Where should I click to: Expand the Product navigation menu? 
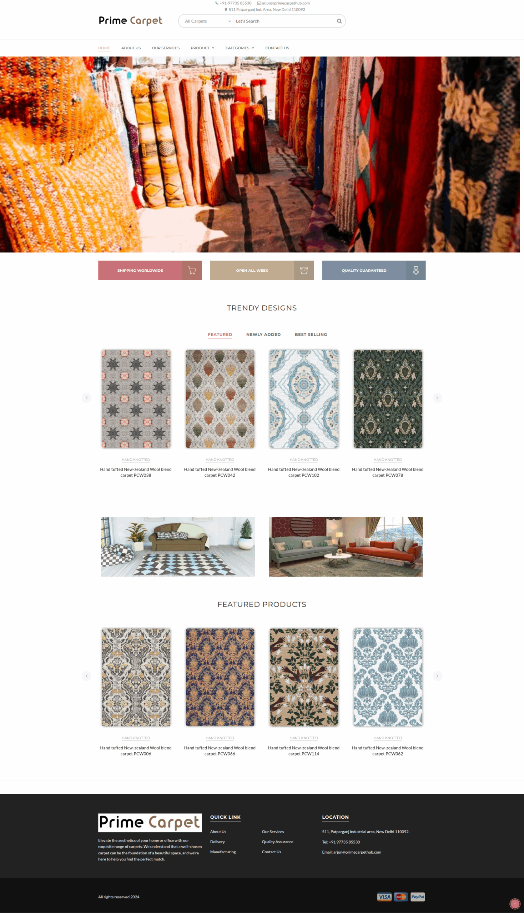(202, 48)
